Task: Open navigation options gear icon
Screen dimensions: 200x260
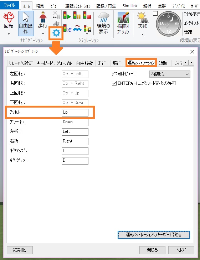Action: [56, 33]
